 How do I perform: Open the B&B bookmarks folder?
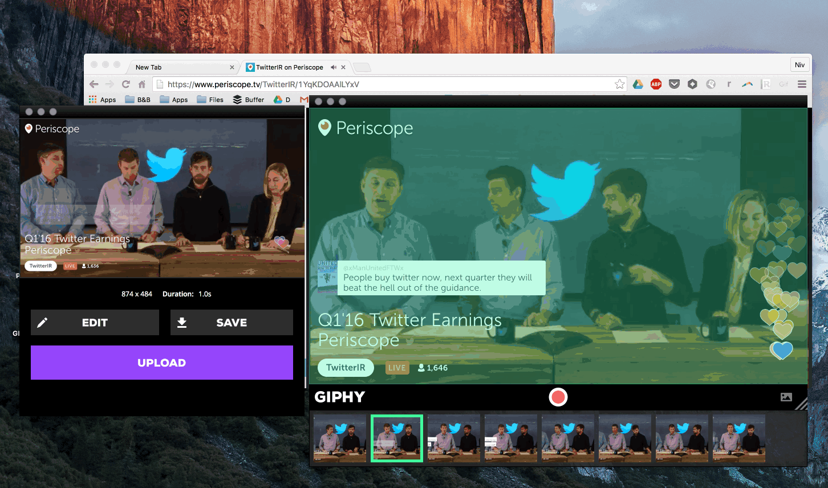tap(138, 100)
